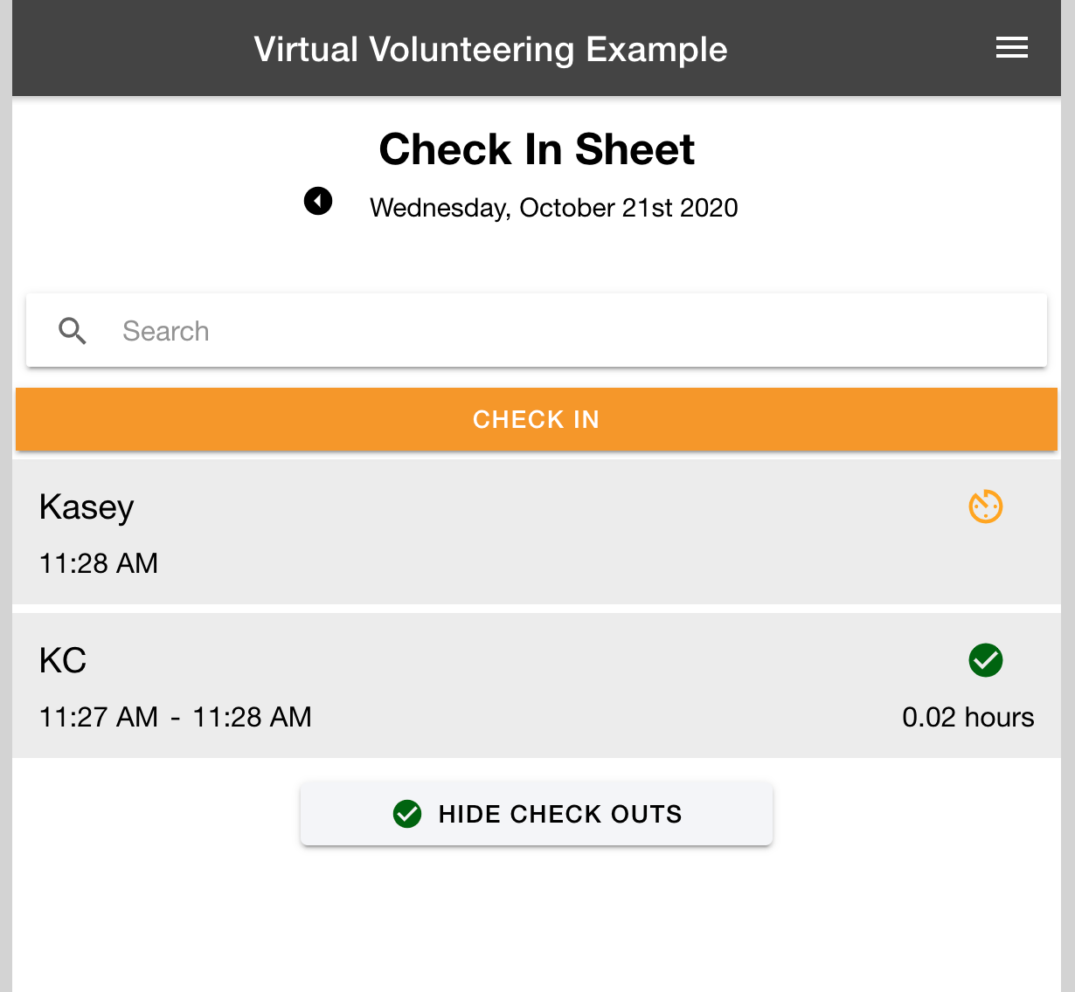
Task: Click the green check on Hide Check Outs
Action: click(x=407, y=814)
